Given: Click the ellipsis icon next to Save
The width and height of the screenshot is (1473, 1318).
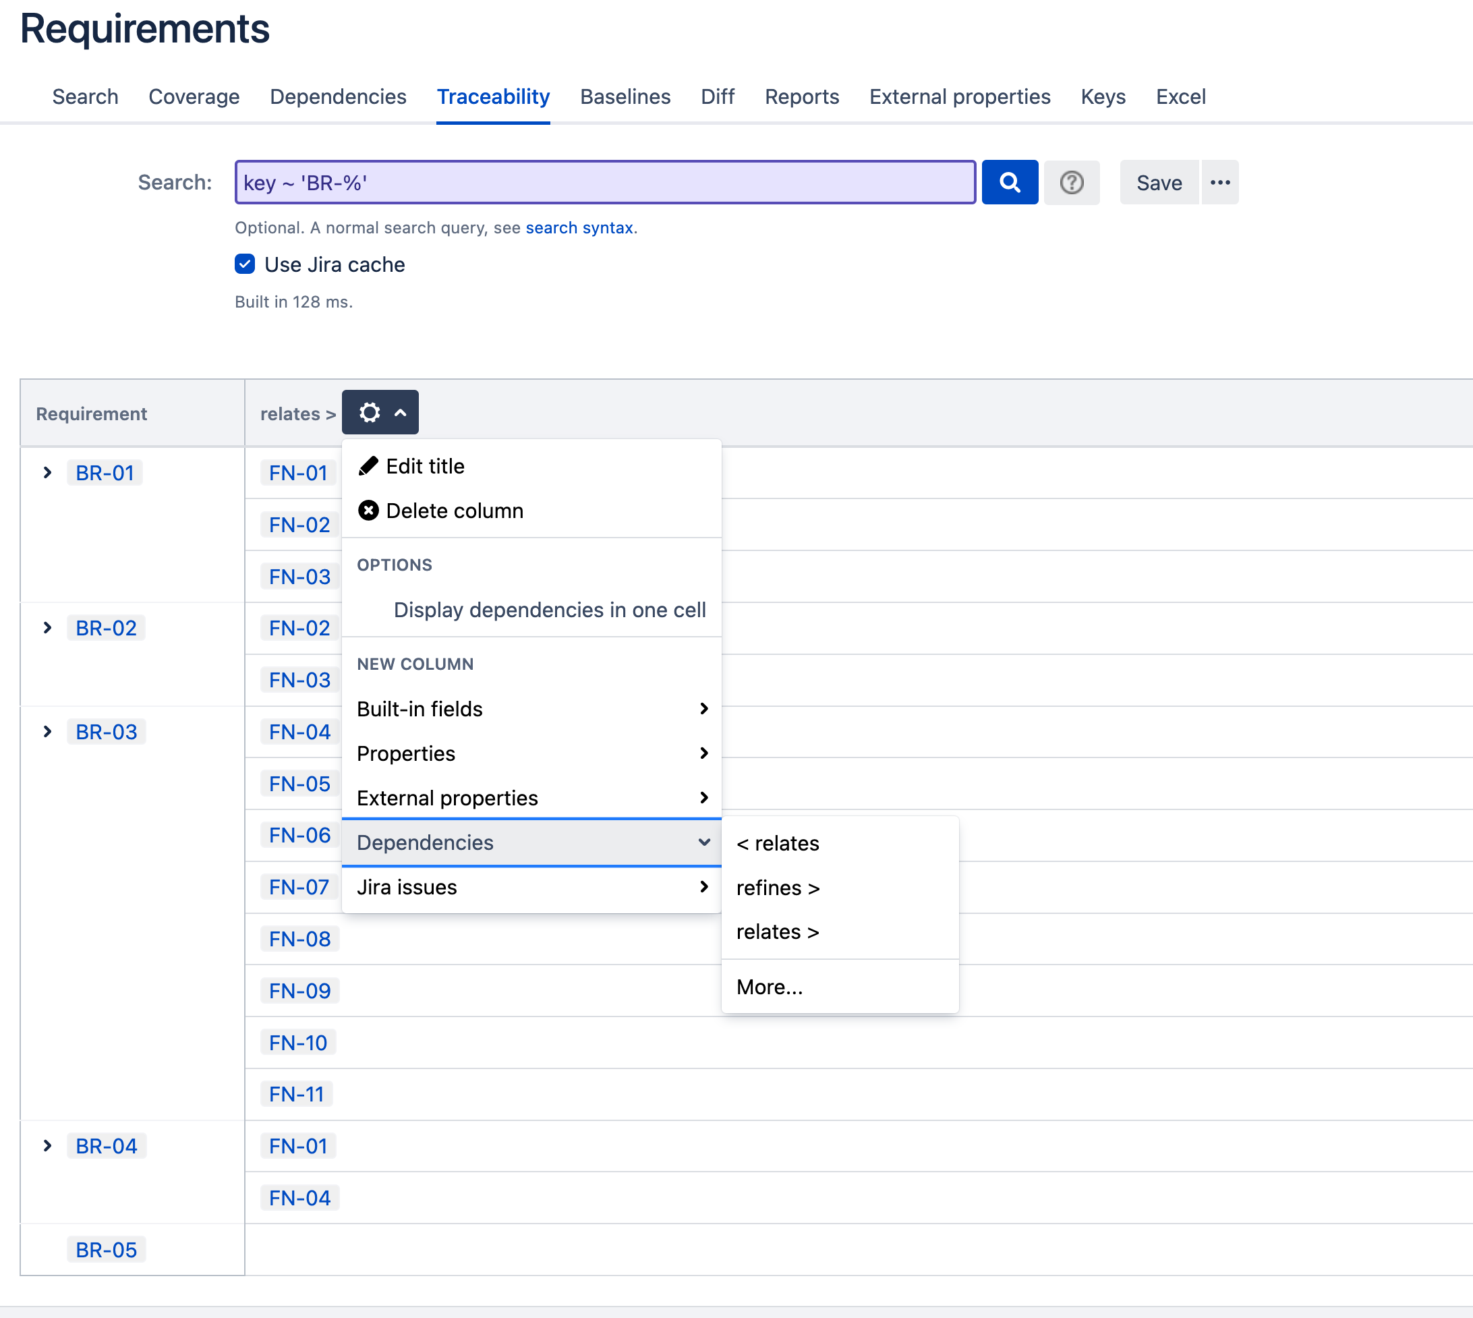Looking at the screenshot, I should [1219, 183].
